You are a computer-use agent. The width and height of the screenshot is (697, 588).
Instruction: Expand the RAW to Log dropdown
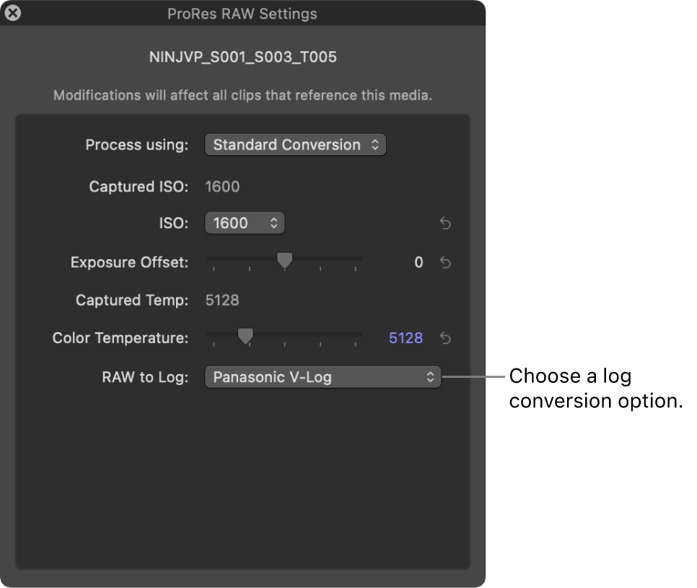323,377
